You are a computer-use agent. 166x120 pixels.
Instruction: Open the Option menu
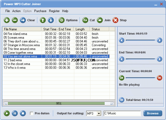27,11
